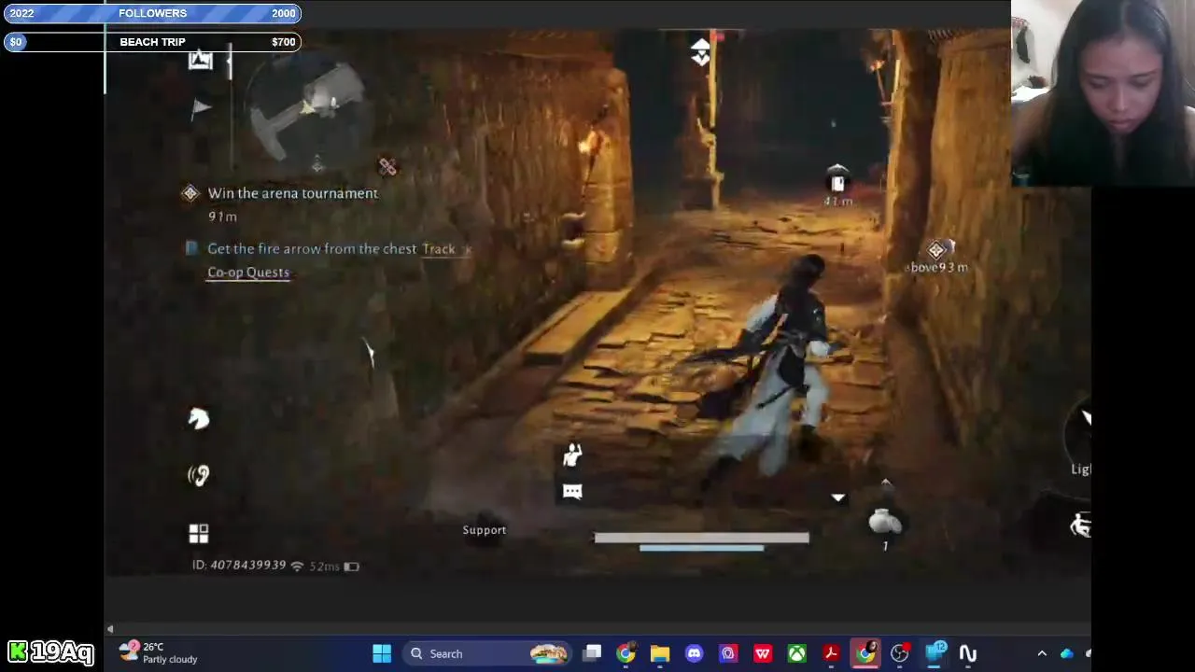Open the world map icon
1195x672 pixels.
click(200, 61)
